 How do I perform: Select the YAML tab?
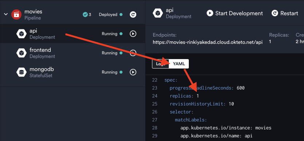[x=179, y=64]
